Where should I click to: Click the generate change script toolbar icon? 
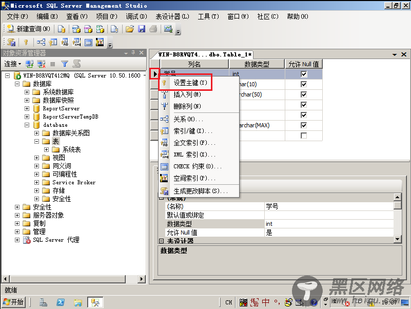(11, 42)
